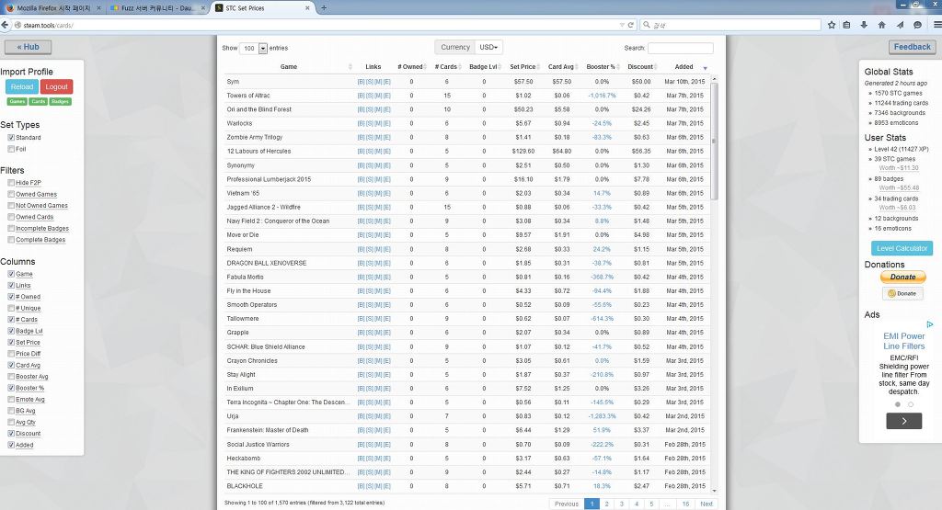The height and width of the screenshot is (510, 942).
Task: Open the Firefox hamburger menu
Action: coord(937,25)
